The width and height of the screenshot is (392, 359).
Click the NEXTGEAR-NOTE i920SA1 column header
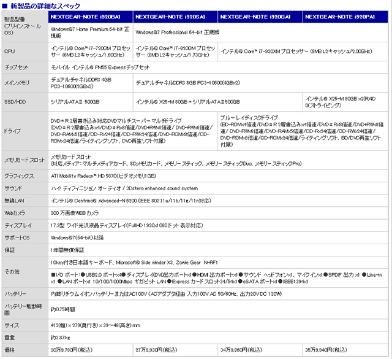(176, 17)
